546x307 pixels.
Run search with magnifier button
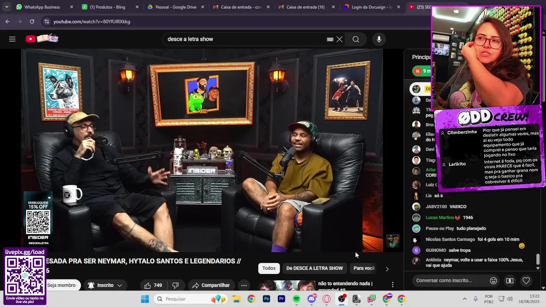356,39
